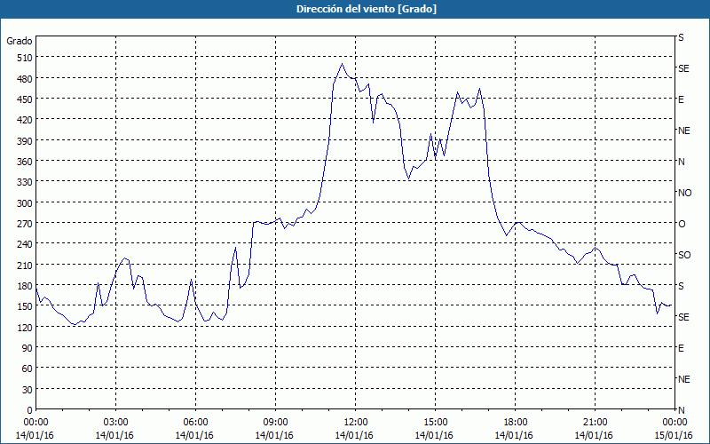
Task: Select the 480 degree axis label
Action: pos(25,79)
